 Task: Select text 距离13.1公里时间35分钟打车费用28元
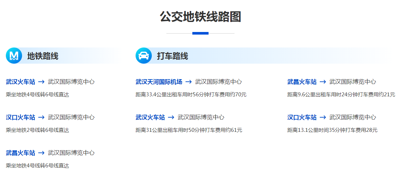click(332, 130)
